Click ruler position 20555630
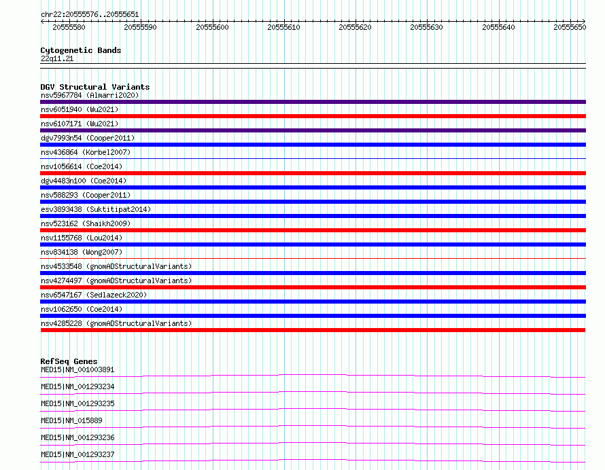605x470 pixels. tap(426, 27)
